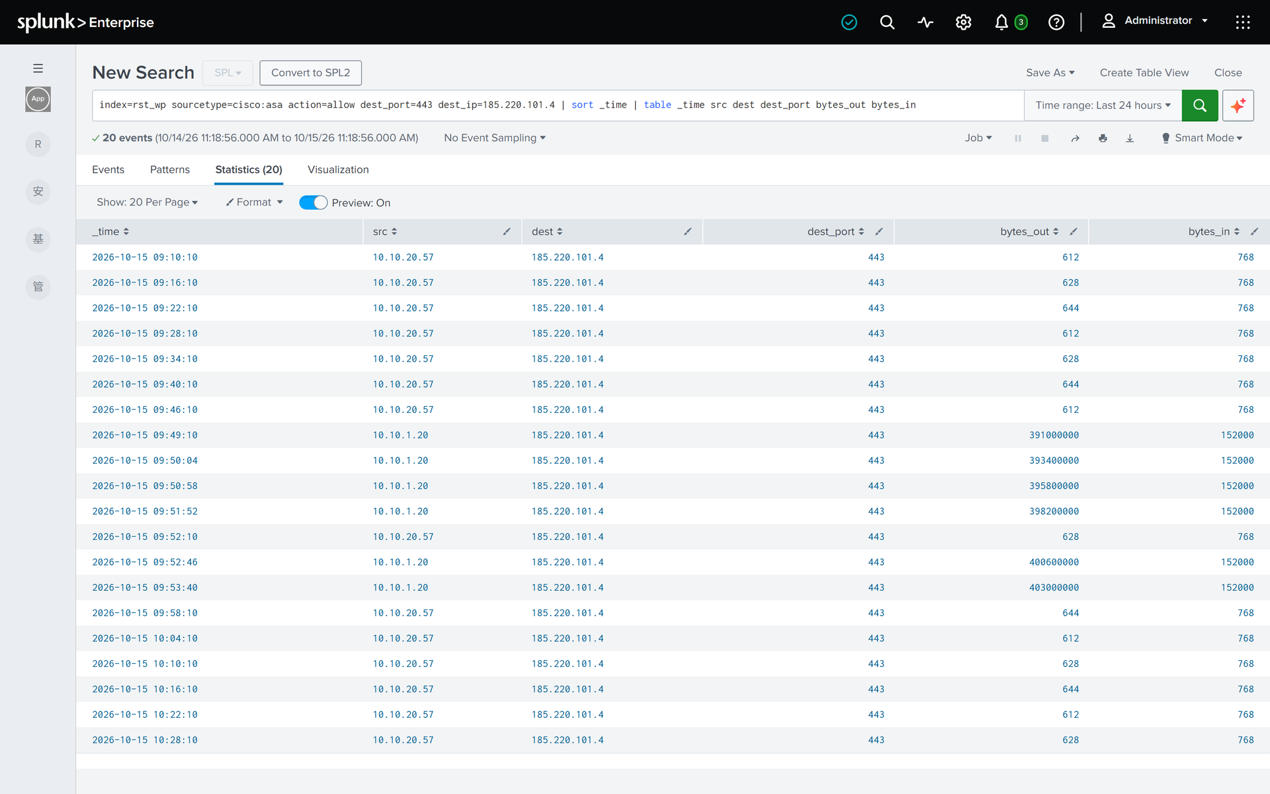Open the help question mark icon
The width and height of the screenshot is (1270, 794).
click(1056, 22)
